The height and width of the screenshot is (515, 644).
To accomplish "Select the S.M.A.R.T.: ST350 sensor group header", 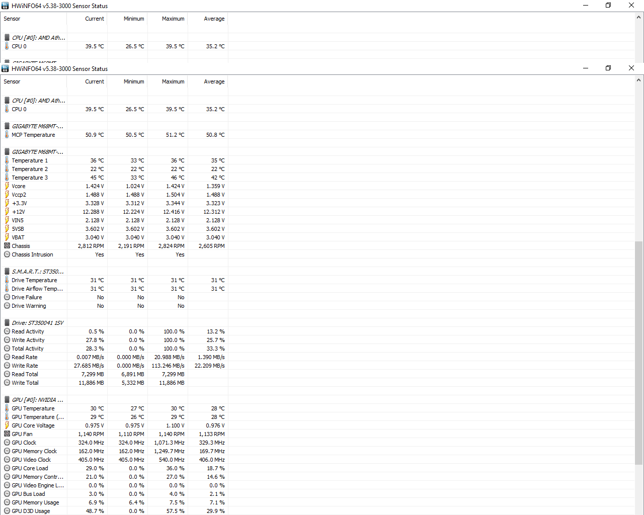I will pyautogui.click(x=37, y=272).
